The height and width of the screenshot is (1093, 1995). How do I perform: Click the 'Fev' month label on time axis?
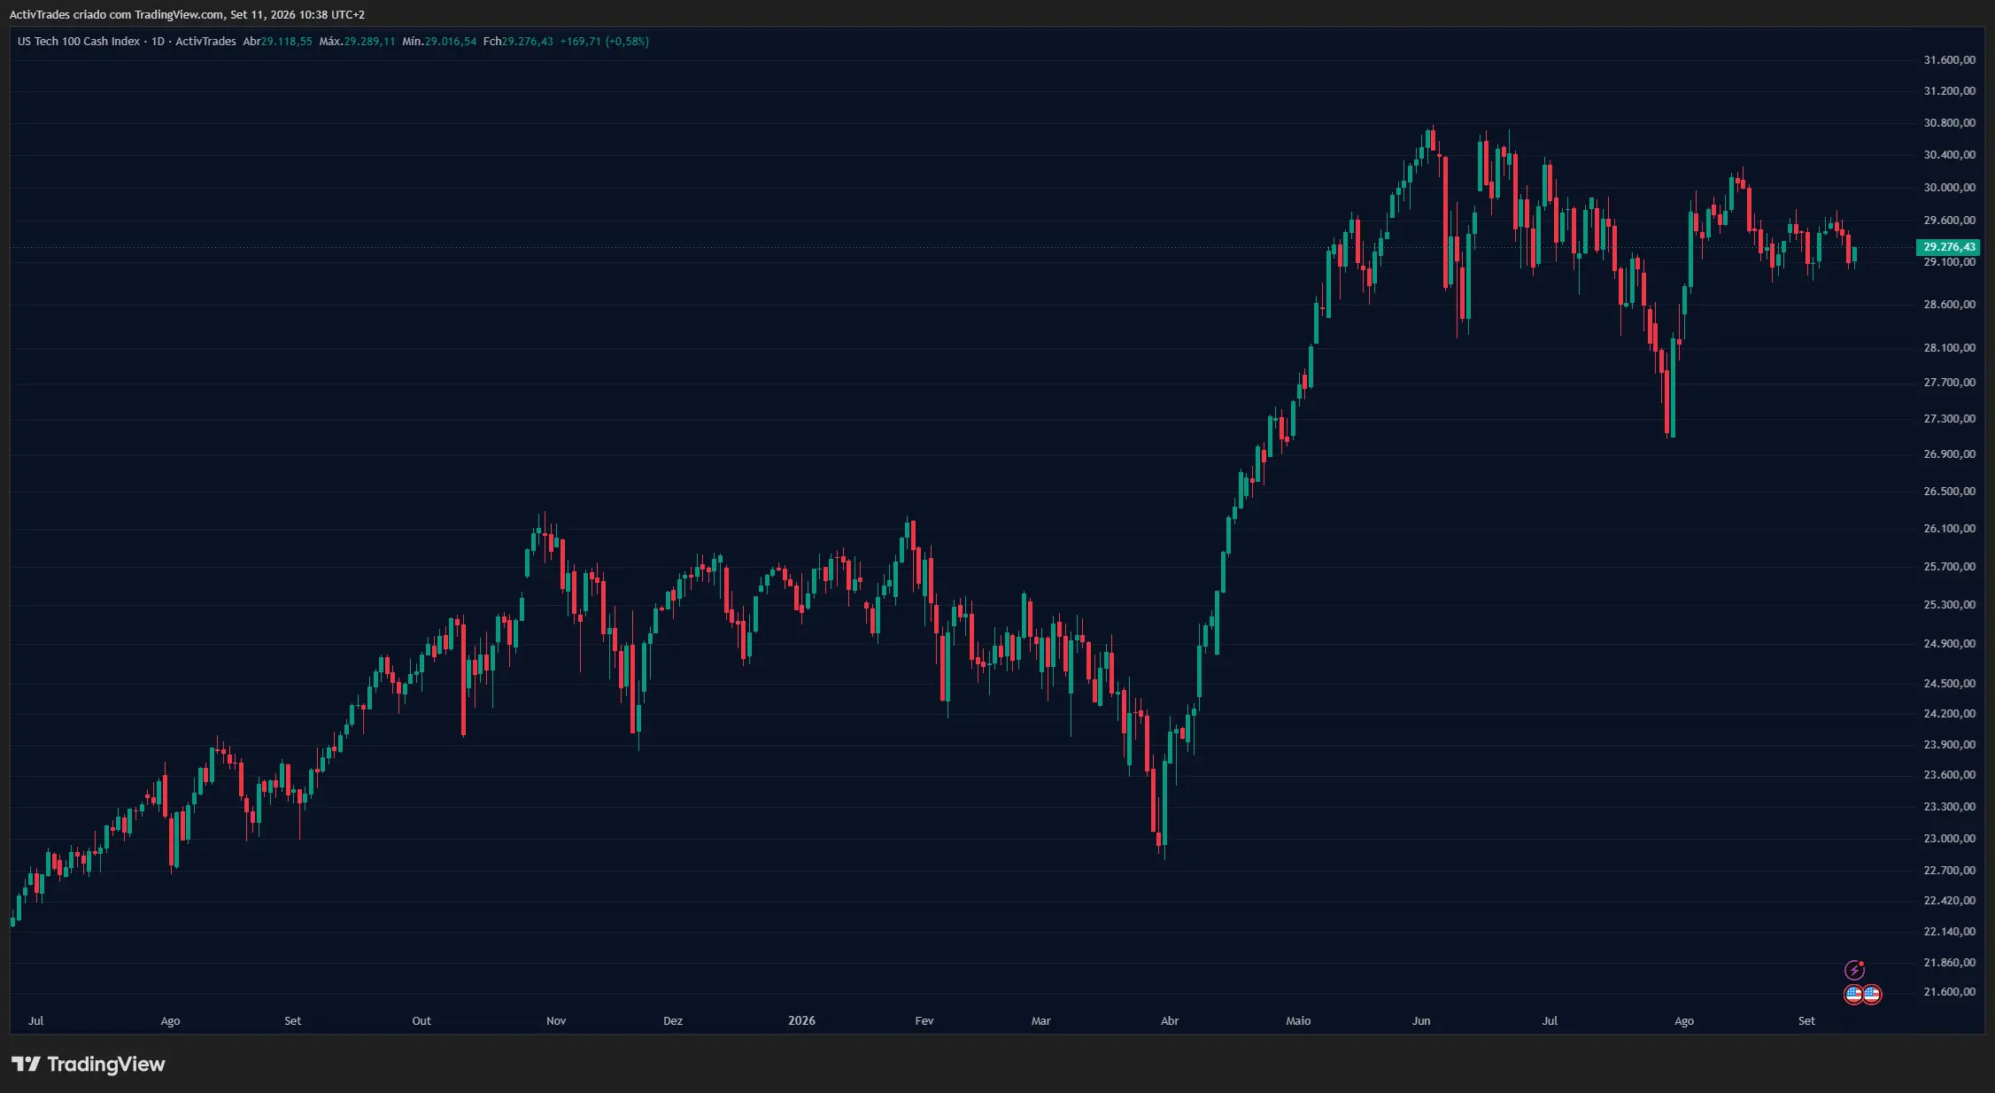924,1021
